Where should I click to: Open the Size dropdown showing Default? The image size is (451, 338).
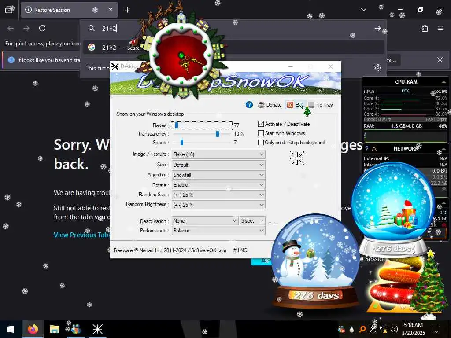click(x=218, y=165)
